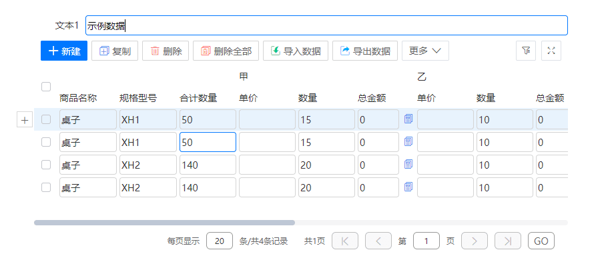Click 导出数据 to export data
Screen dimensions: 608x264
365,51
